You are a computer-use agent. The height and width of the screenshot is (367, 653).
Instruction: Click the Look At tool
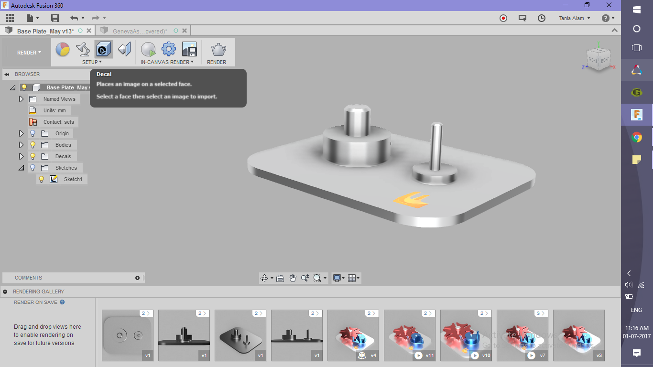[x=280, y=278]
